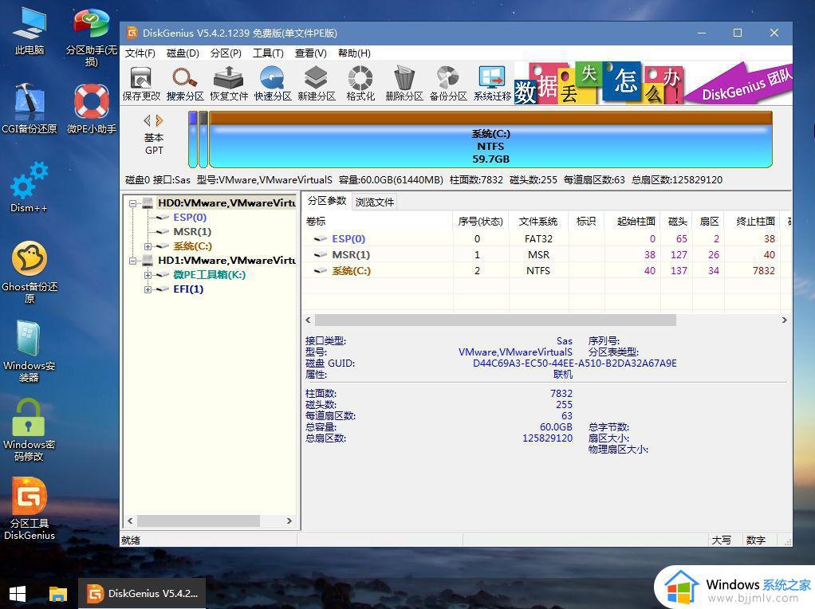This screenshot has width=815, height=609.
Task: Click the 系统(C:) NTFS partition bar
Action: coord(490,139)
